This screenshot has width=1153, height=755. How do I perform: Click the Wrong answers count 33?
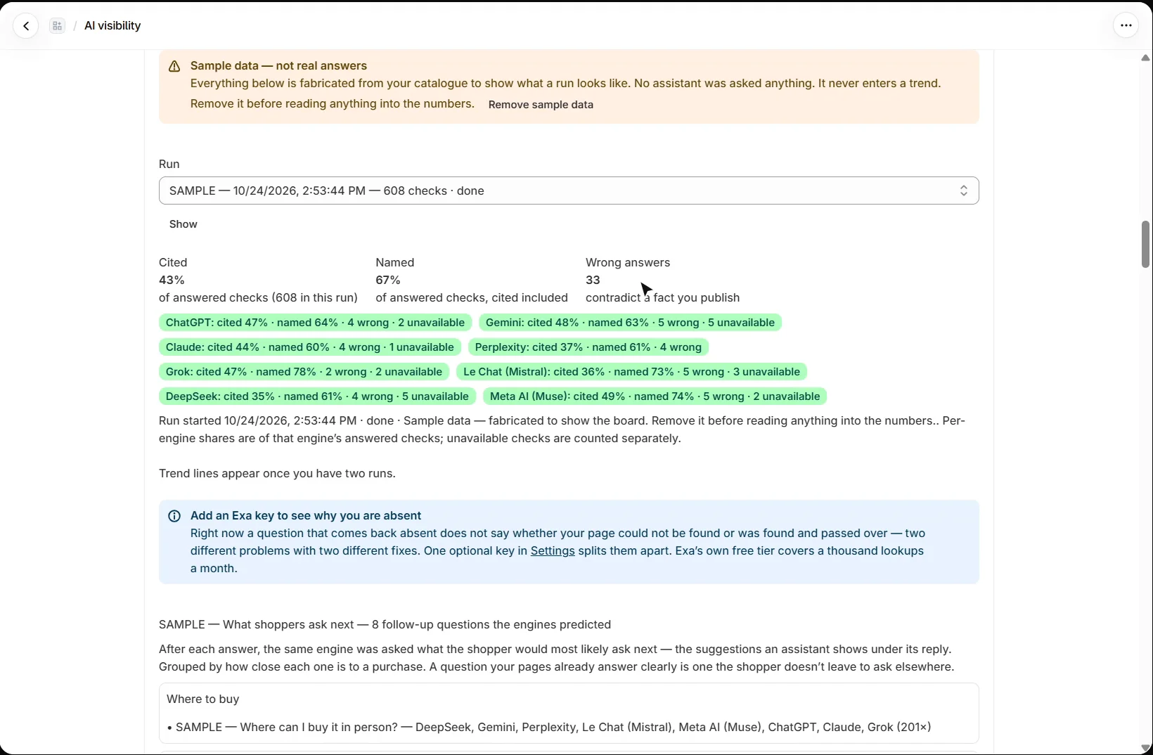593,280
